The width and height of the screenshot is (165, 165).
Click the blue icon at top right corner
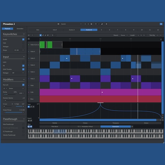(x=161, y=24)
